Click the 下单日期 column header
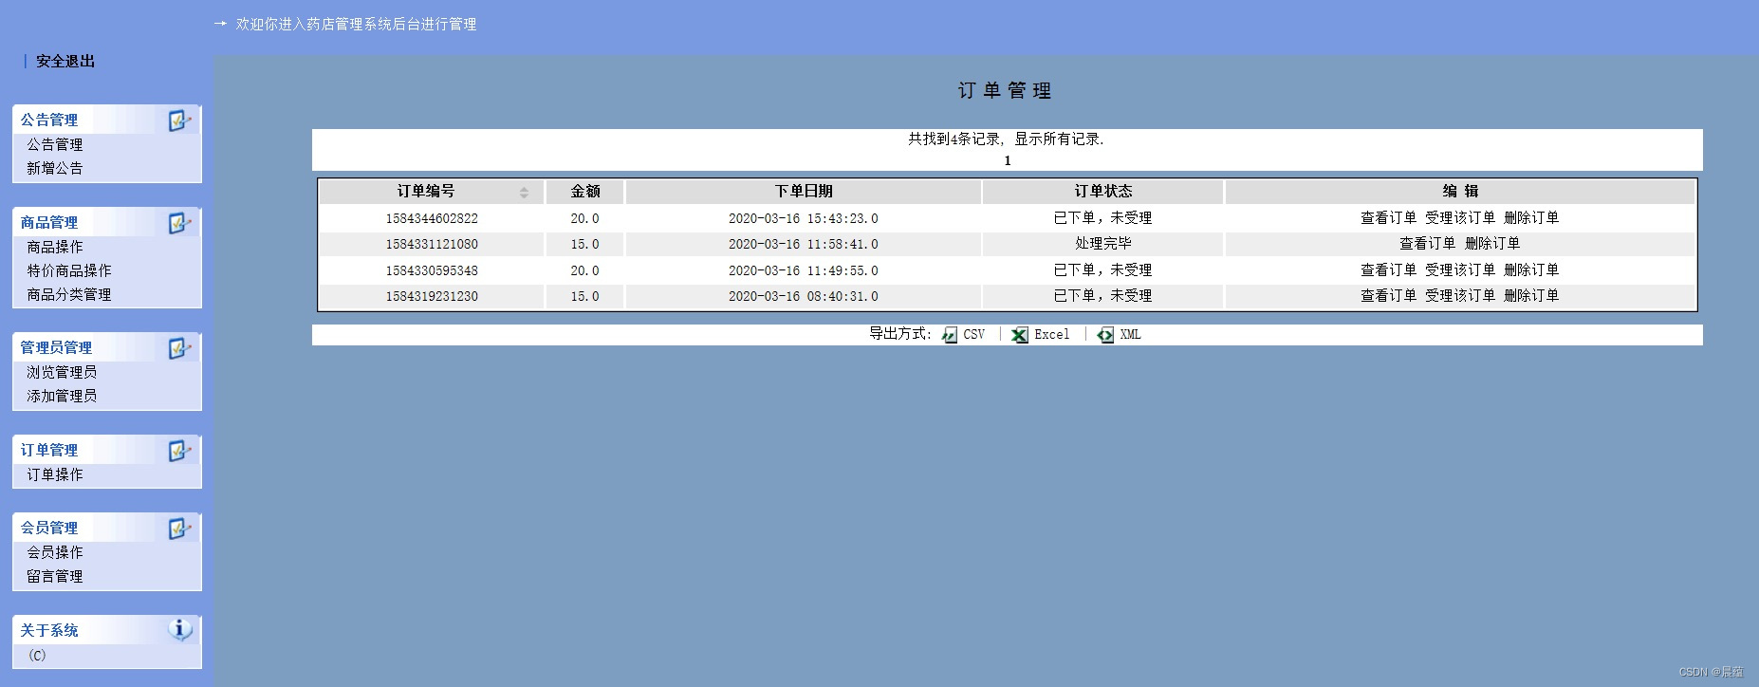 [x=804, y=192]
